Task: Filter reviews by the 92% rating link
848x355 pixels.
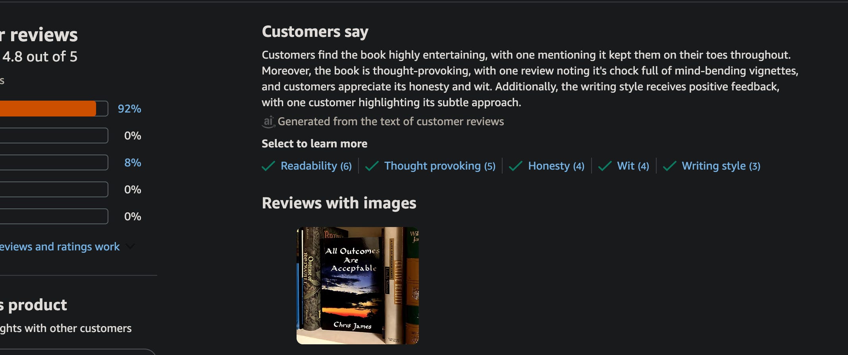Action: coord(129,109)
